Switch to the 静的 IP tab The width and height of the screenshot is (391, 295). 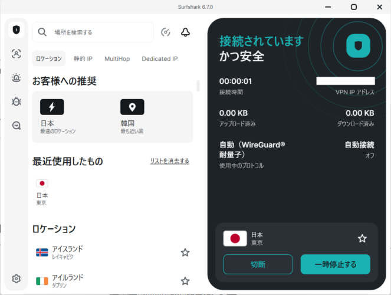click(83, 58)
